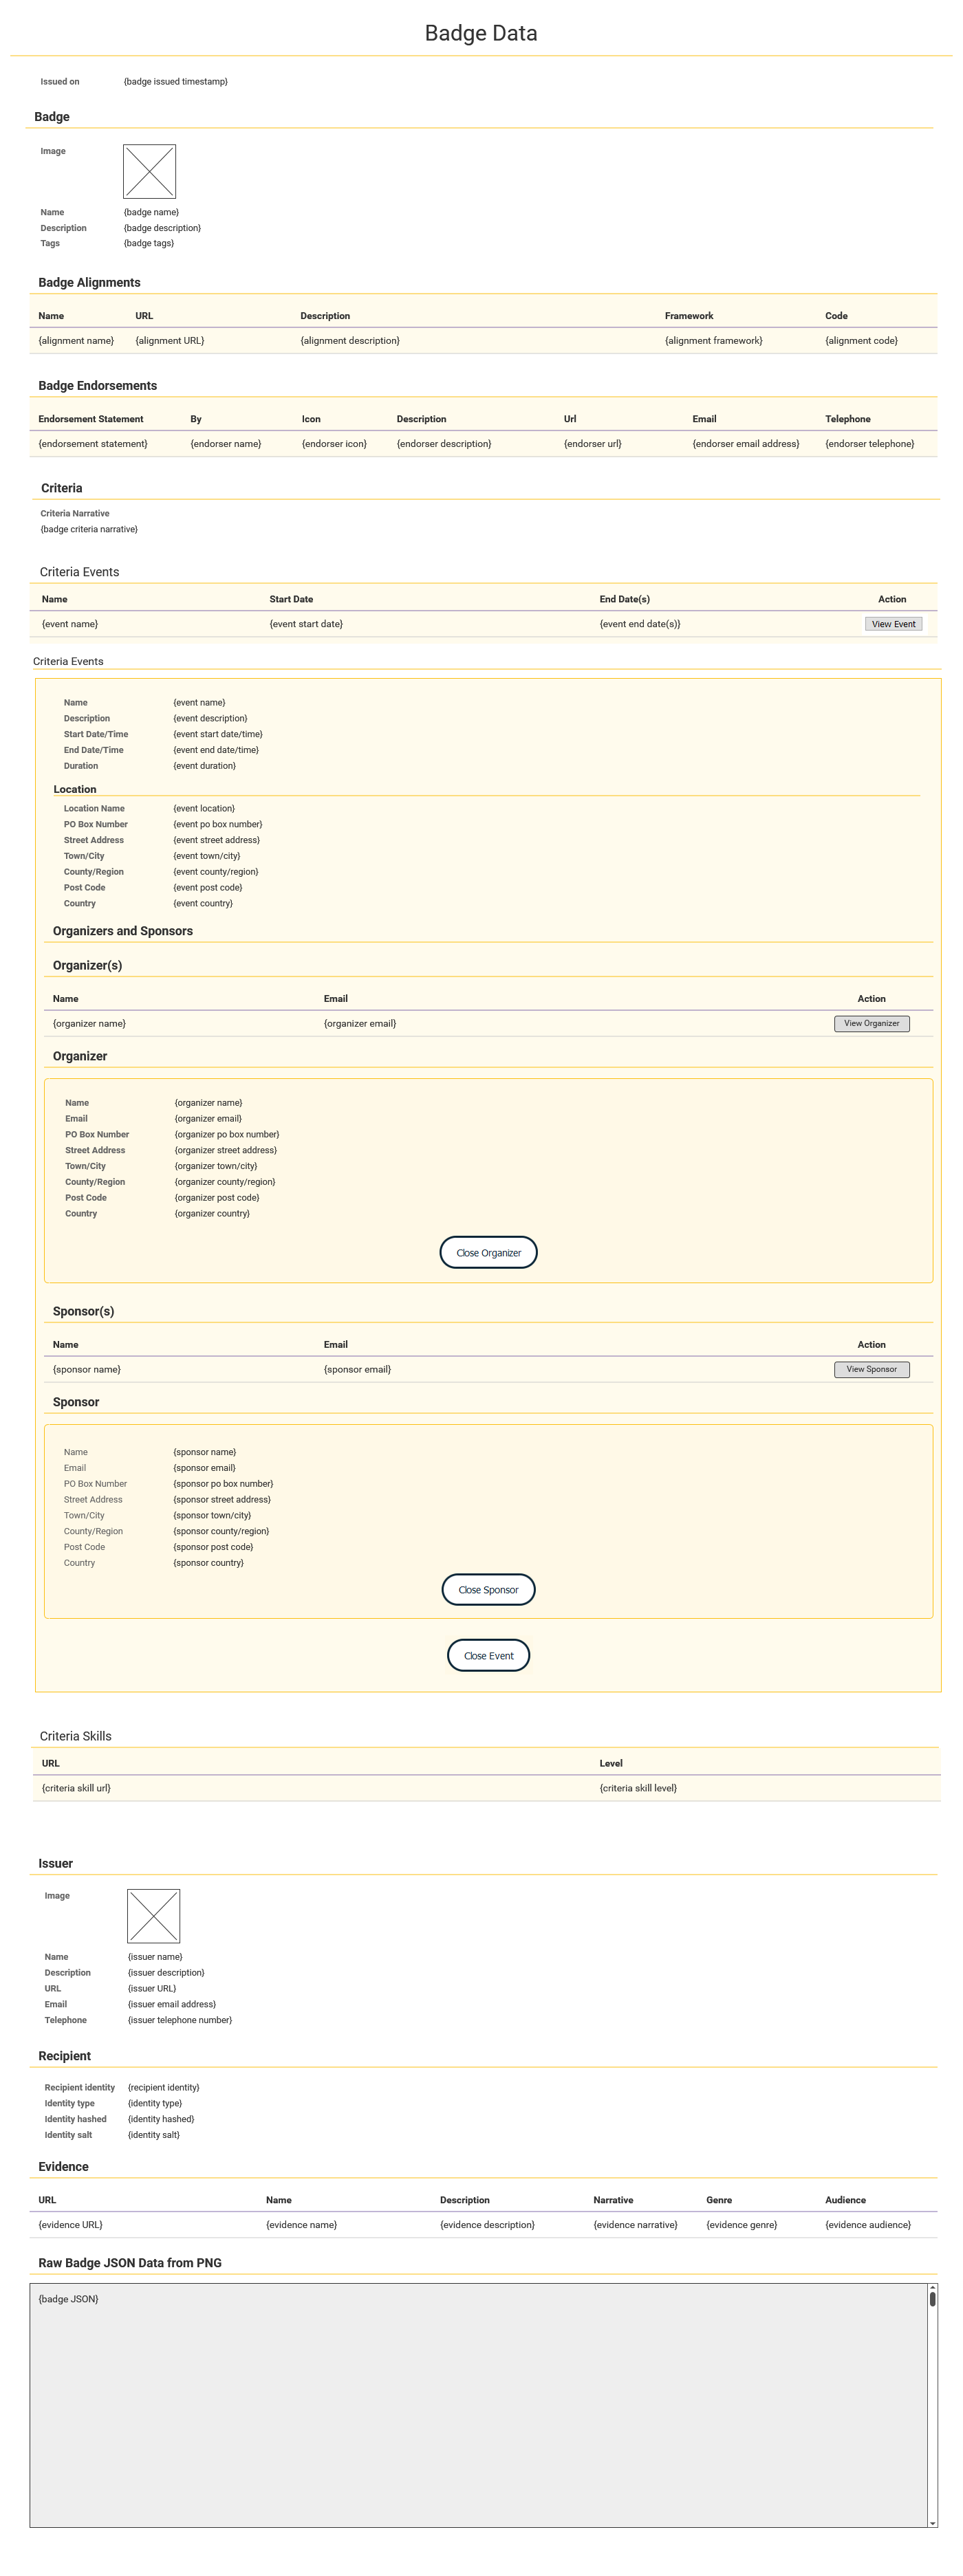Click the View Organizer button
This screenshot has width=963, height=2576.
pyautogui.click(x=871, y=1023)
